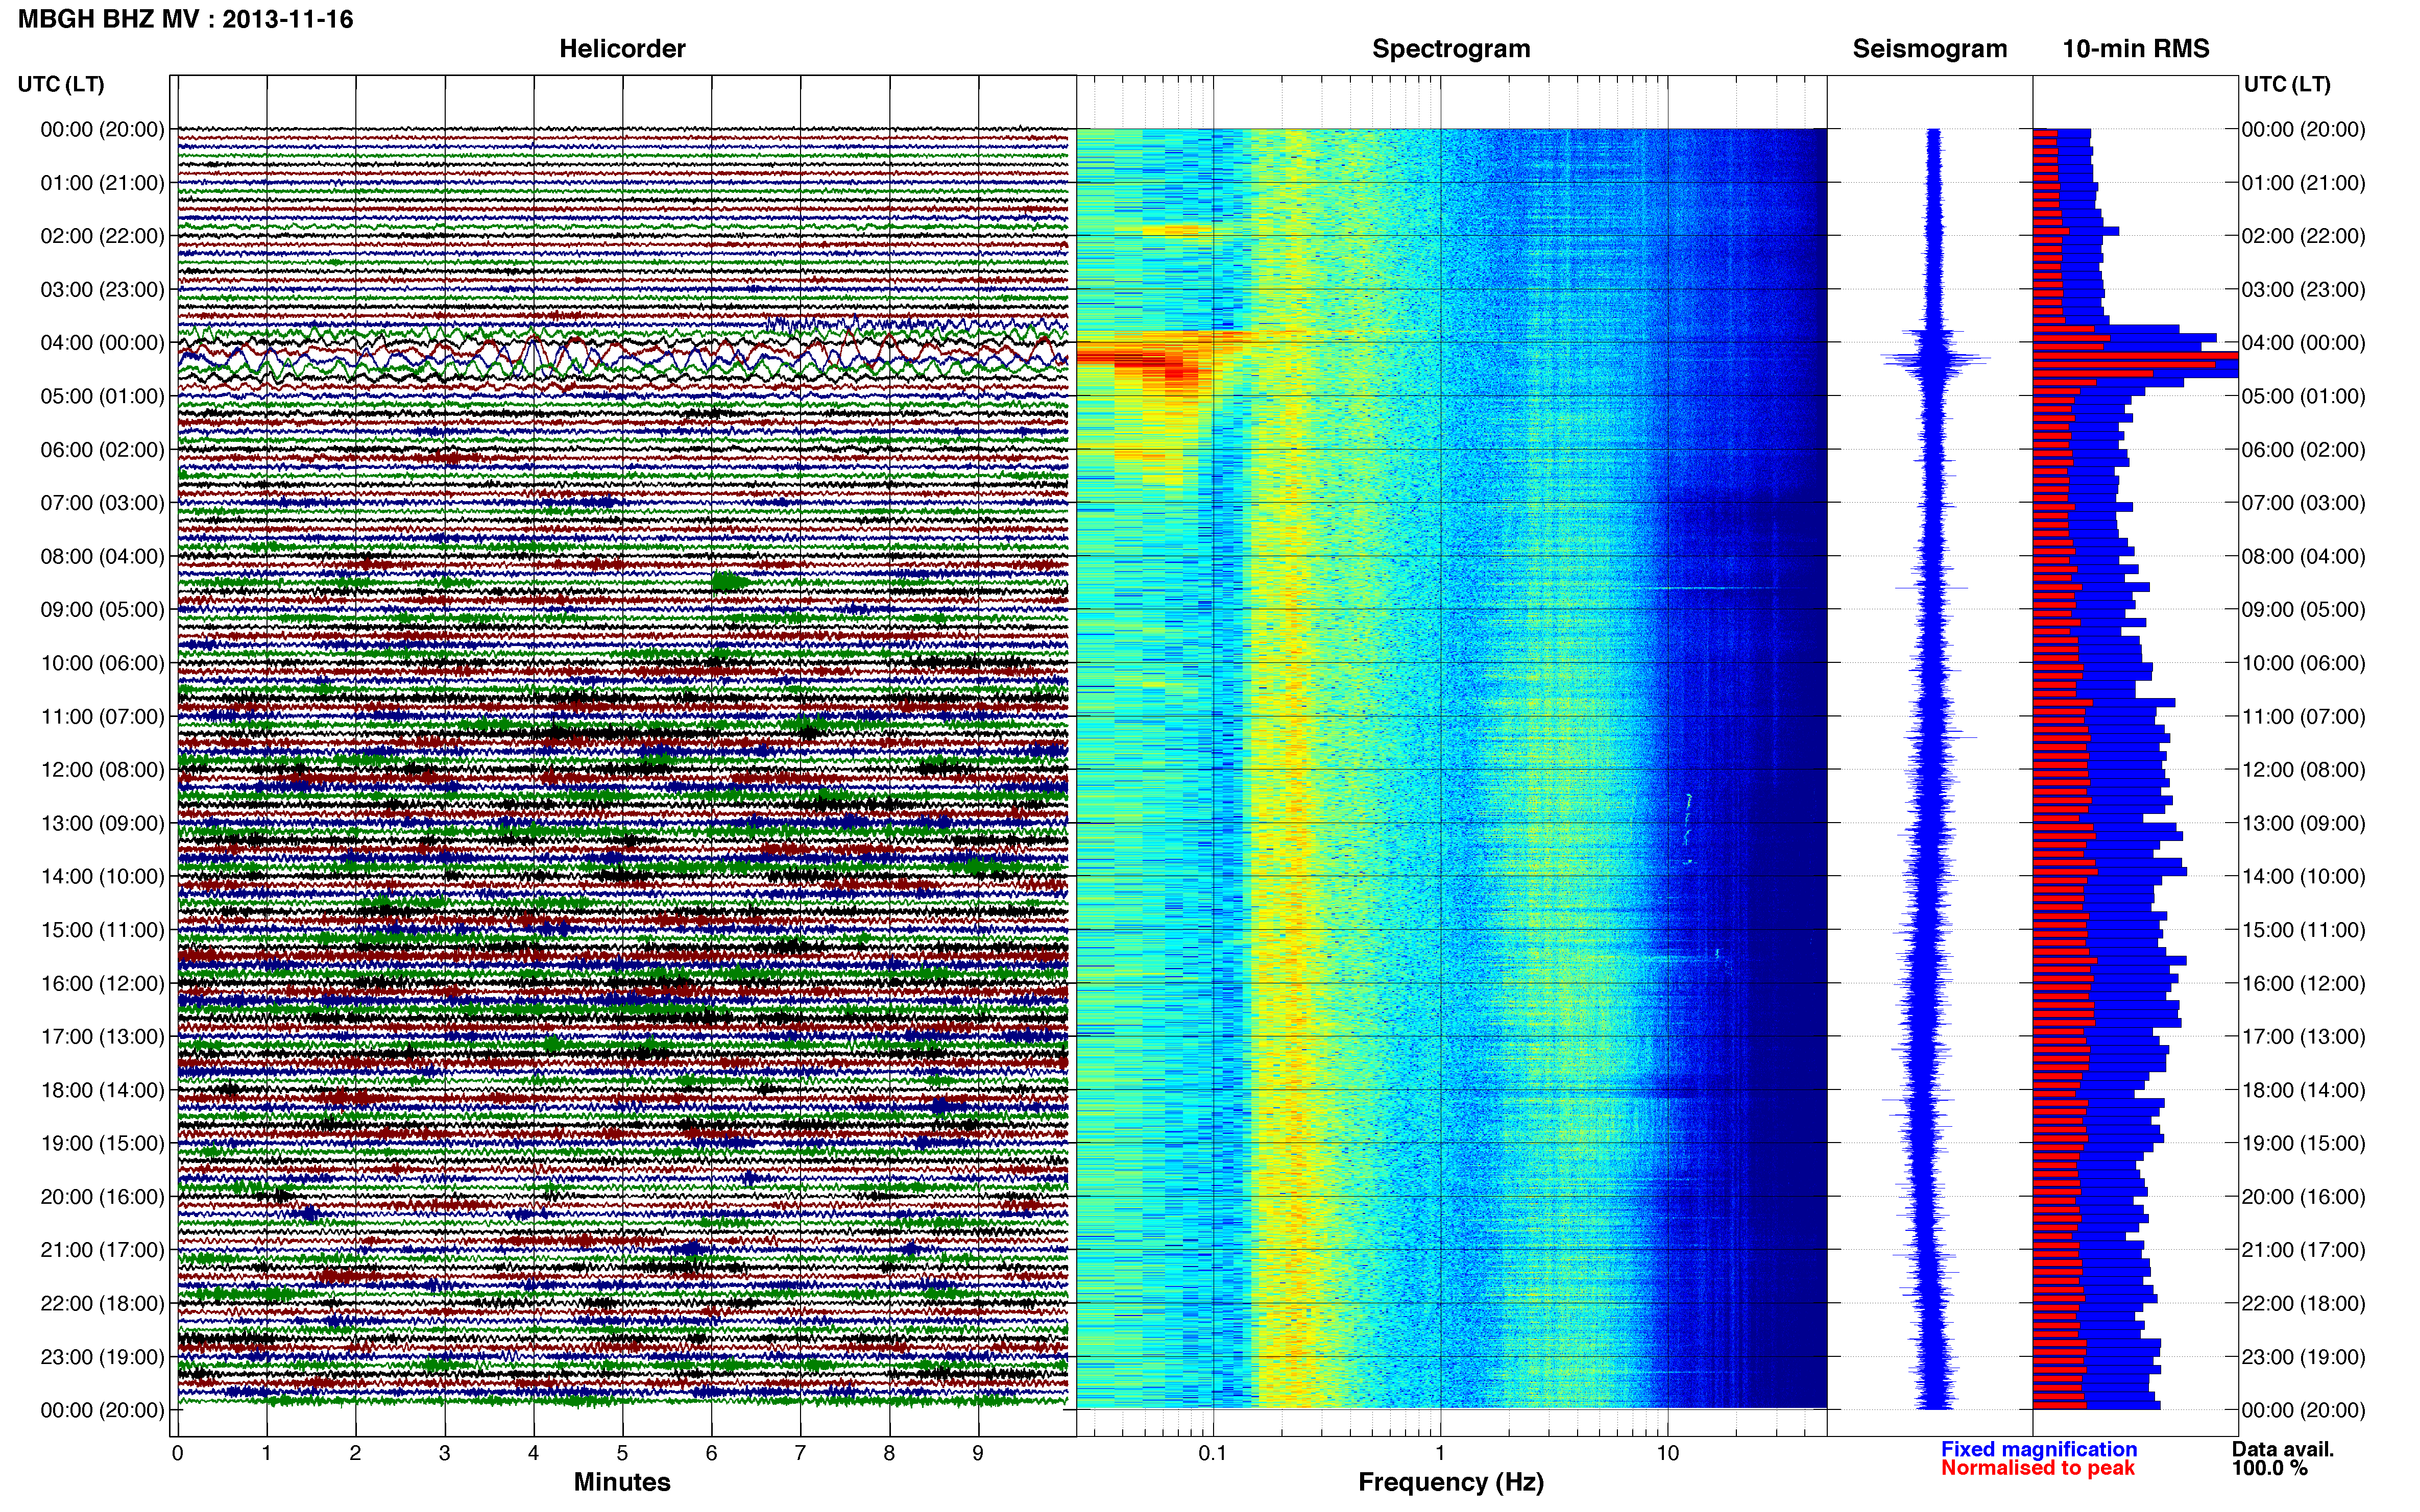Click '17:00 (13:00)' beside the RMS panel
The image size is (2420, 1512).
click(x=2303, y=1037)
